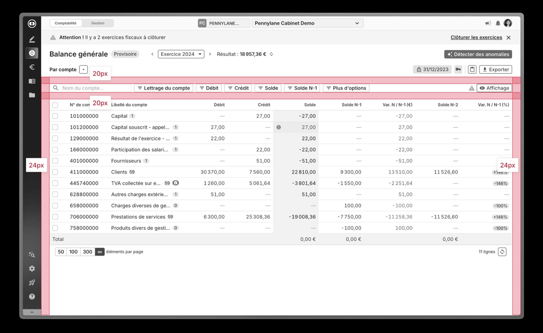Open the euro icon in the sidebar

pos(32,67)
